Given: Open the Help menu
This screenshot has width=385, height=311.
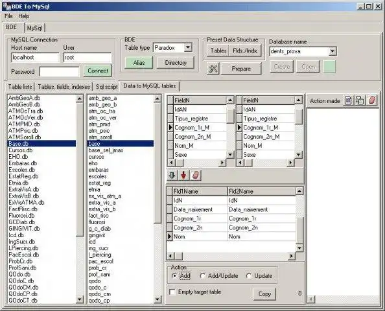Looking at the screenshot, I should (24, 16).
